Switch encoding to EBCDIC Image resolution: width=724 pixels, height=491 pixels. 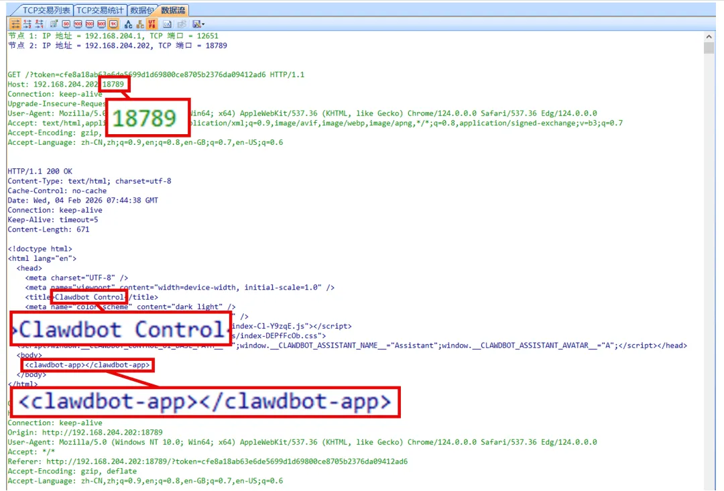pyautogui.click(x=140, y=24)
